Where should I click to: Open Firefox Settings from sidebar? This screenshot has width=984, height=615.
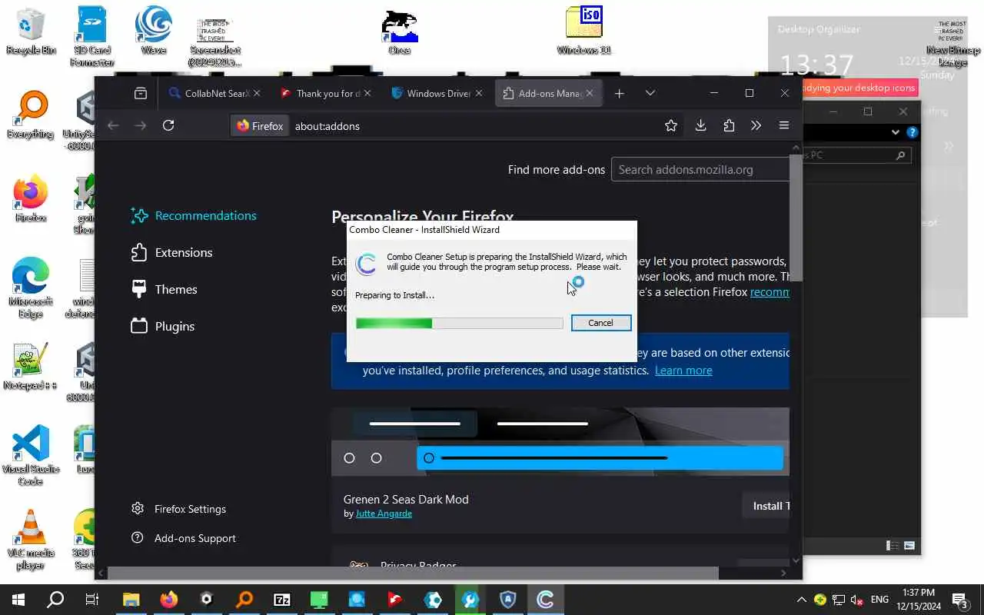178,509
